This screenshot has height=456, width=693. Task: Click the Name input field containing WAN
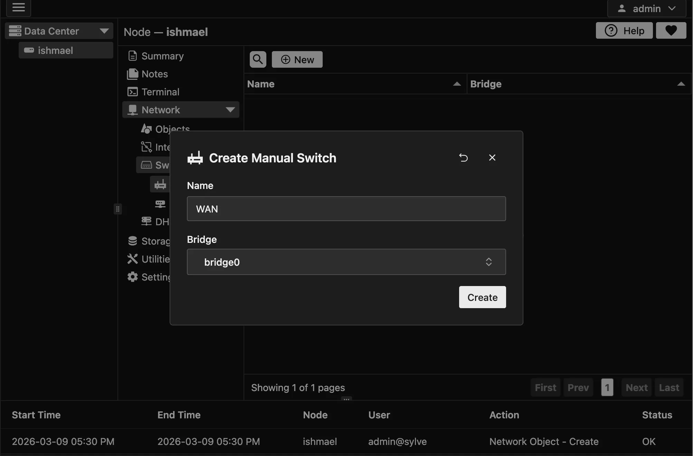click(346, 209)
